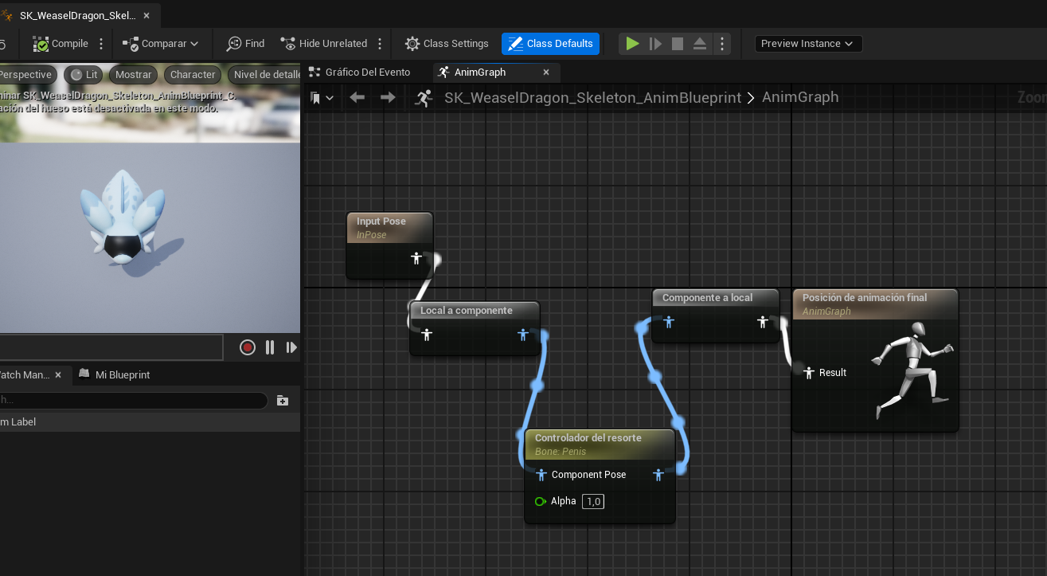This screenshot has height=576, width=1047.
Task: Click the Alpha value field on spring node
Action: point(592,501)
